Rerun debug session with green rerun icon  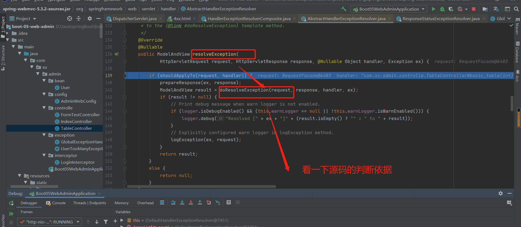coord(11,203)
